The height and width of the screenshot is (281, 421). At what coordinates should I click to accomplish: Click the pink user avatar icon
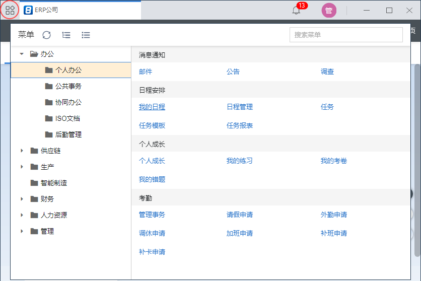pos(329,11)
